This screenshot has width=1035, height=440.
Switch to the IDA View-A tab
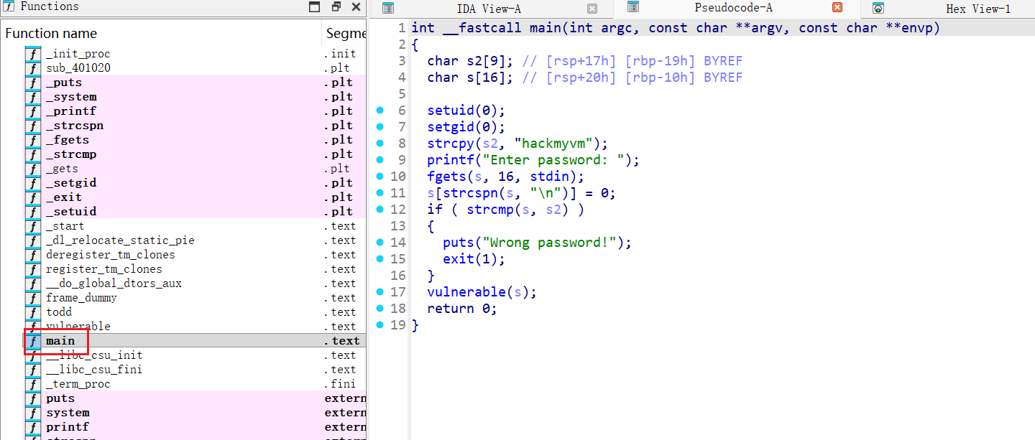(489, 9)
